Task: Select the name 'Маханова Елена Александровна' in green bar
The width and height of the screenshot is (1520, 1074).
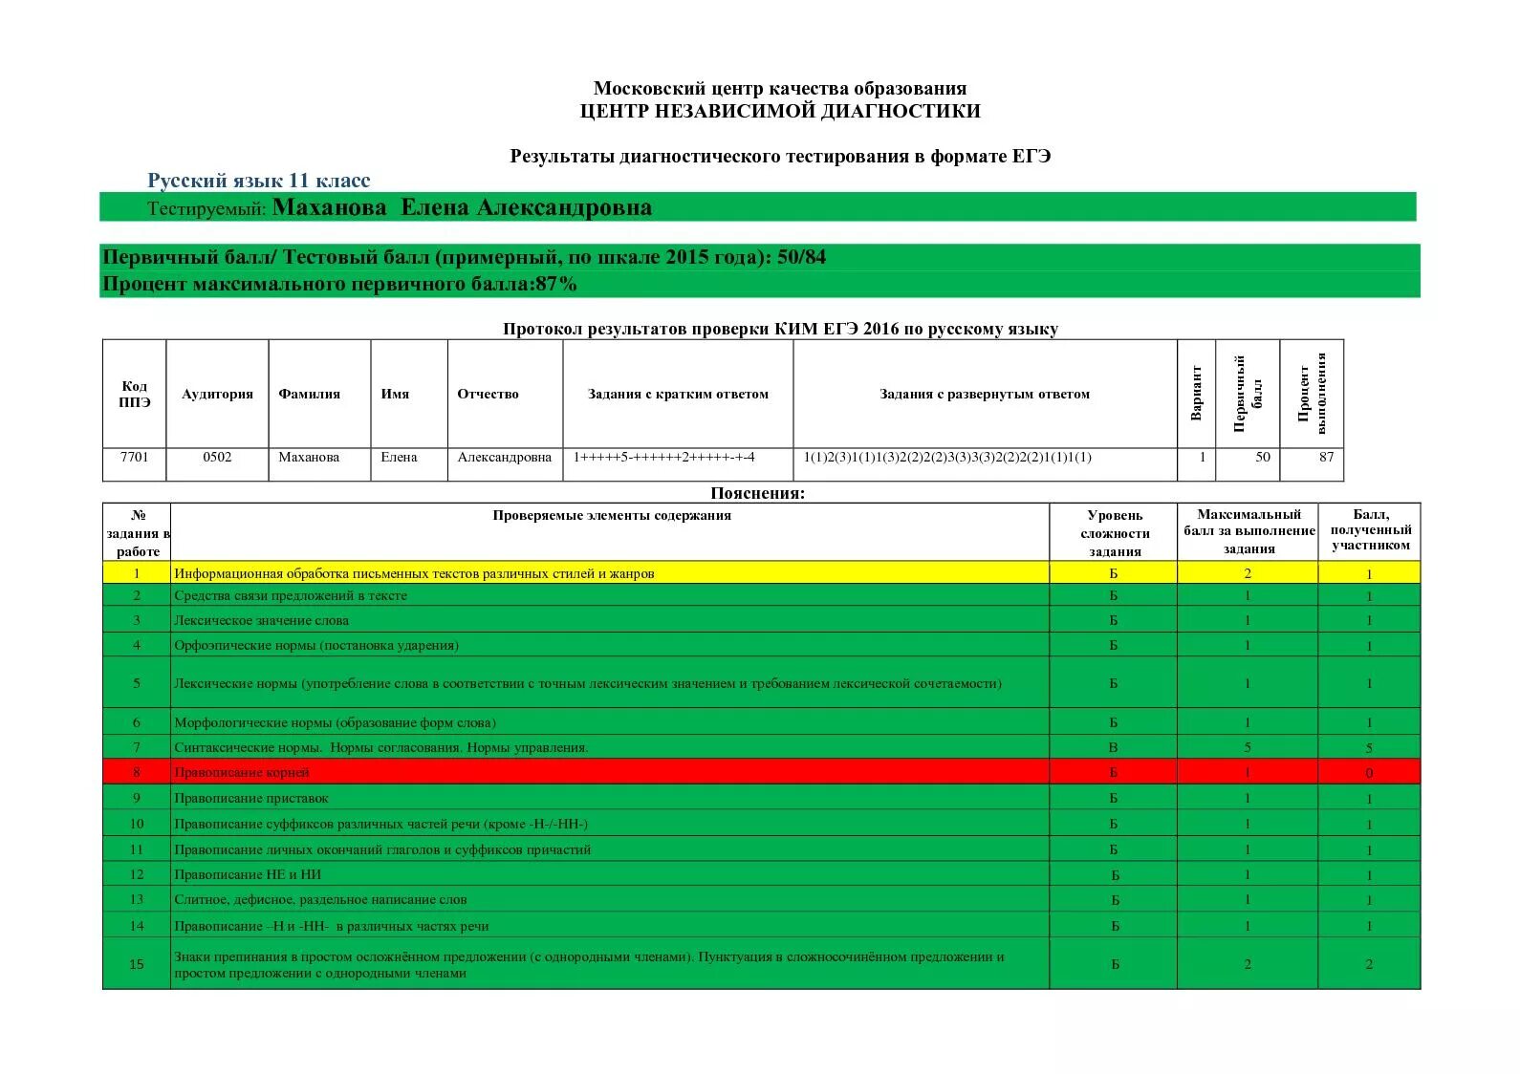Action: 462,207
